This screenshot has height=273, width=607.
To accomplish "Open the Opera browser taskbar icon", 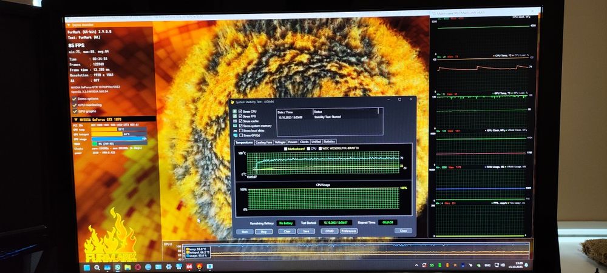I will [x=138, y=268].
